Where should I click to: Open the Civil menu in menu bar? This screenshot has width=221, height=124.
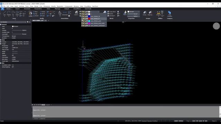coord(41,6)
